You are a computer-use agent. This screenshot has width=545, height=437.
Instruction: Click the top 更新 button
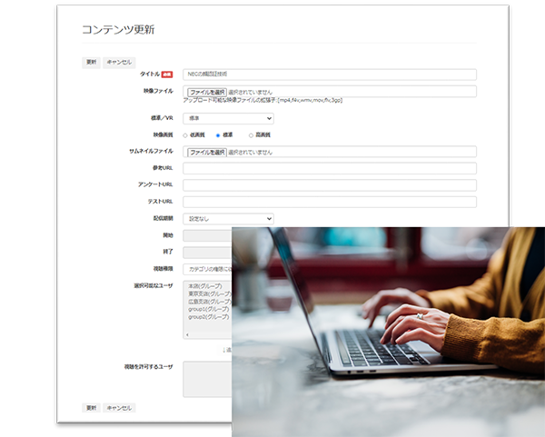[91, 62]
